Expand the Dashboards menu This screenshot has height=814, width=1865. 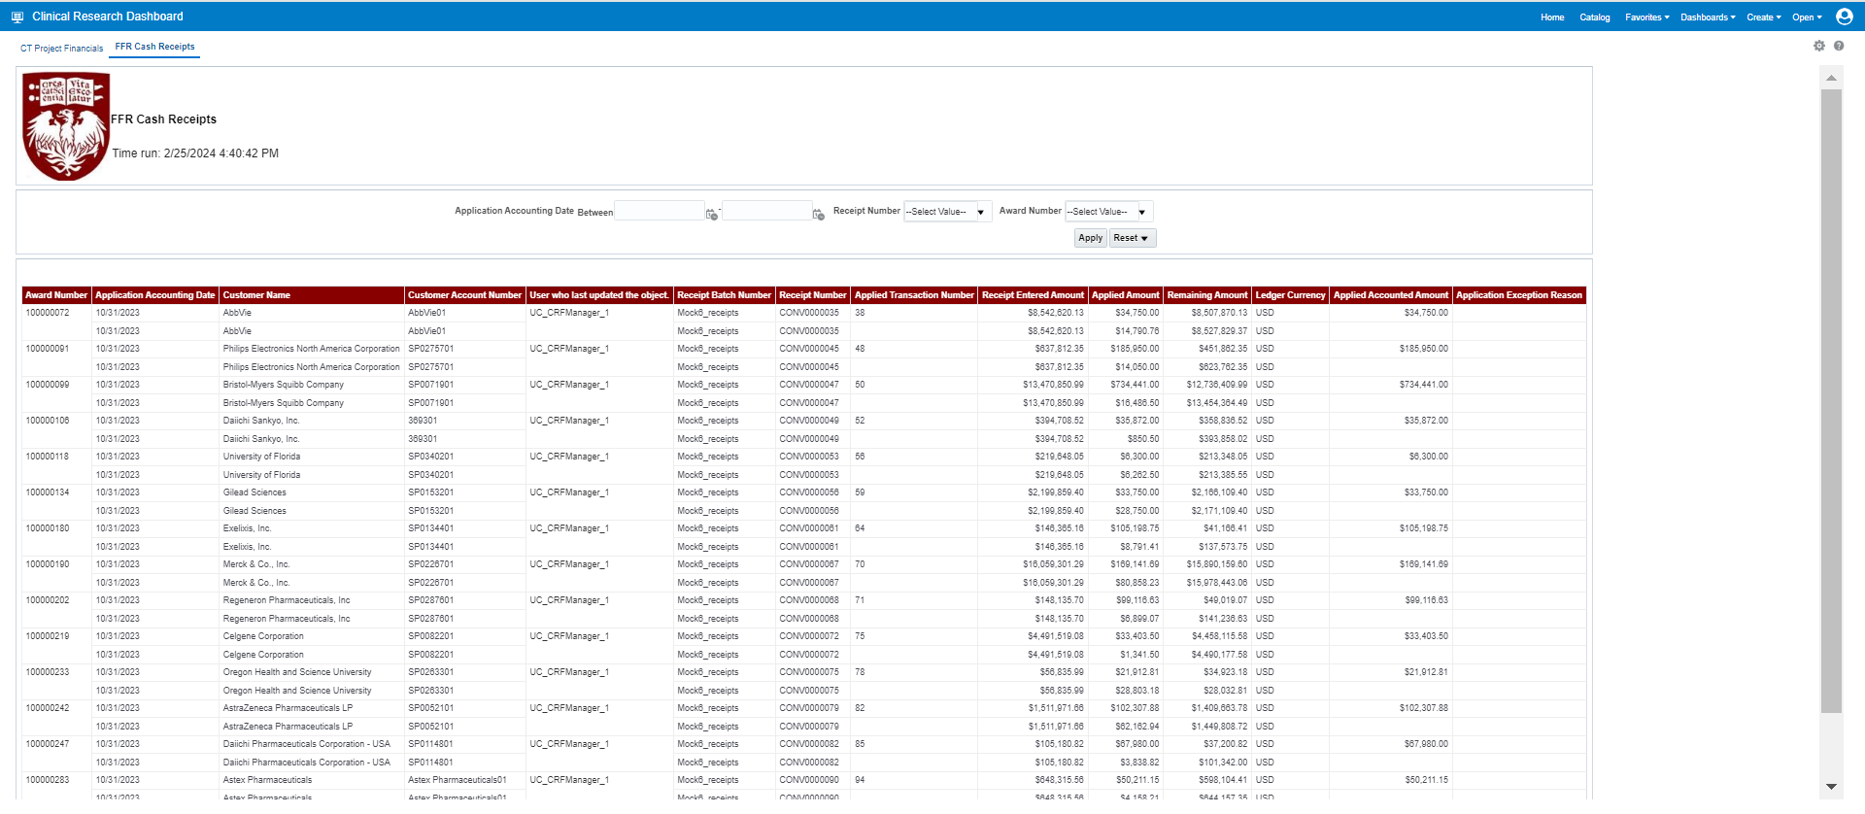point(1708,17)
